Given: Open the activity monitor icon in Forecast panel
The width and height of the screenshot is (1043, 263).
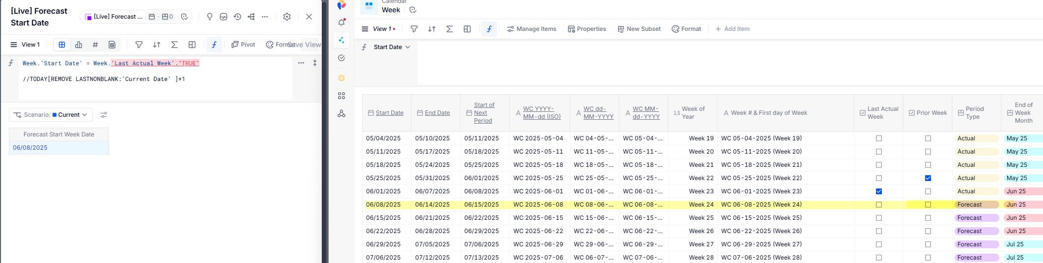Looking at the screenshot, I should [x=224, y=17].
